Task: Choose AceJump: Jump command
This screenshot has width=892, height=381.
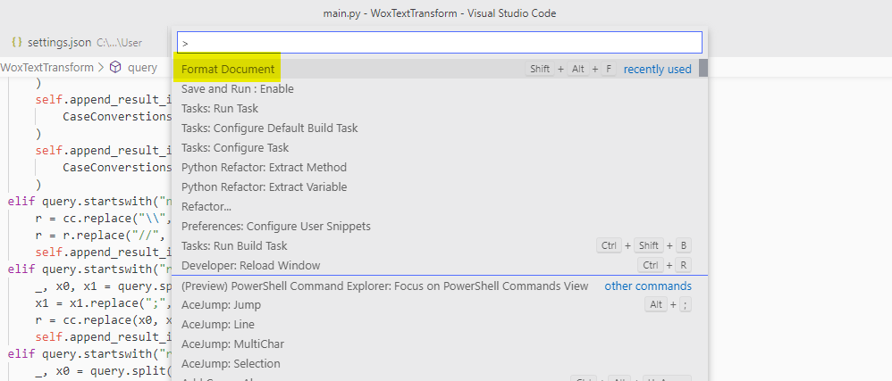Action: (x=221, y=305)
